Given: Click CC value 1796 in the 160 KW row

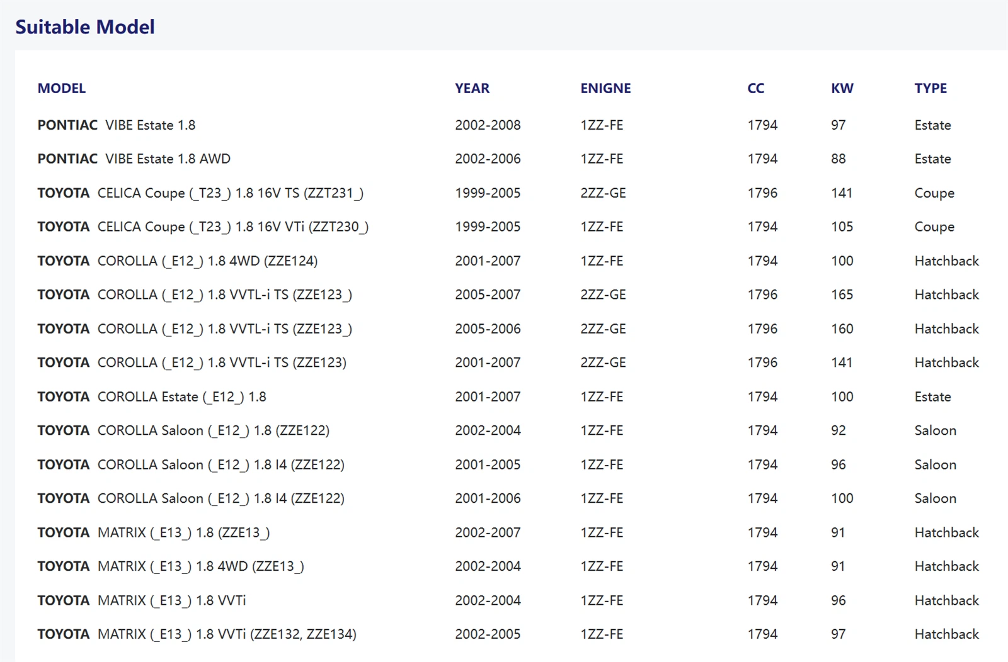Looking at the screenshot, I should [x=762, y=329].
